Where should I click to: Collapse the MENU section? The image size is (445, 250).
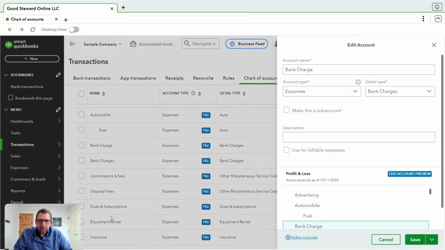click(6, 109)
